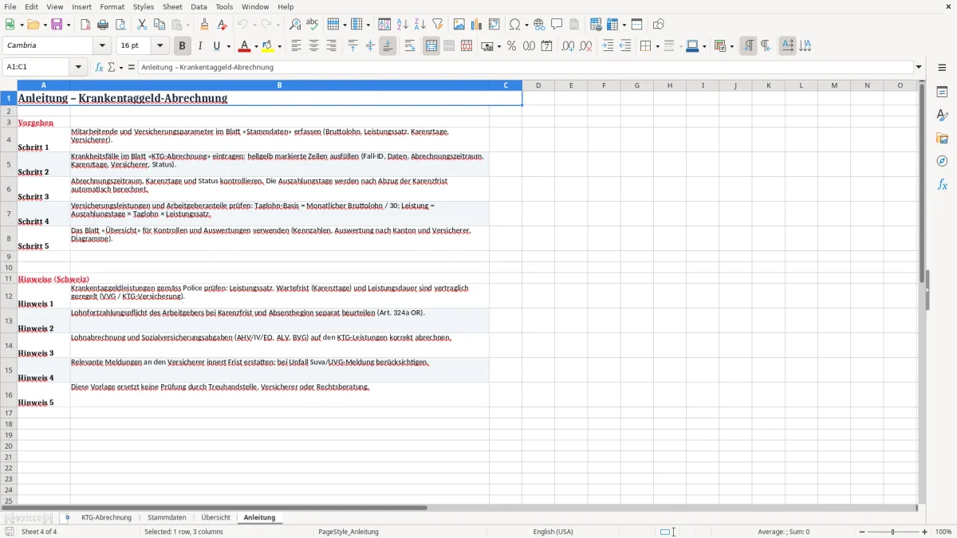Screen dimensions: 957x538
Task: Toggle right-to-left text direction
Action: coord(766,46)
